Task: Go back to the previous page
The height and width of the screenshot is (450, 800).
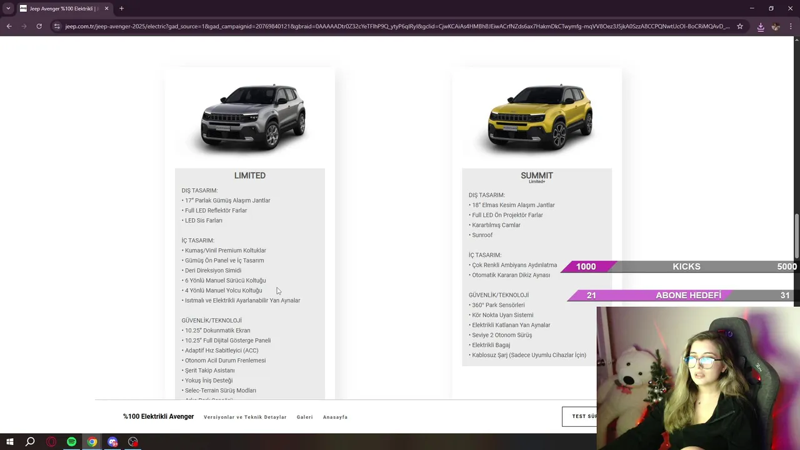Action: pos(9,26)
